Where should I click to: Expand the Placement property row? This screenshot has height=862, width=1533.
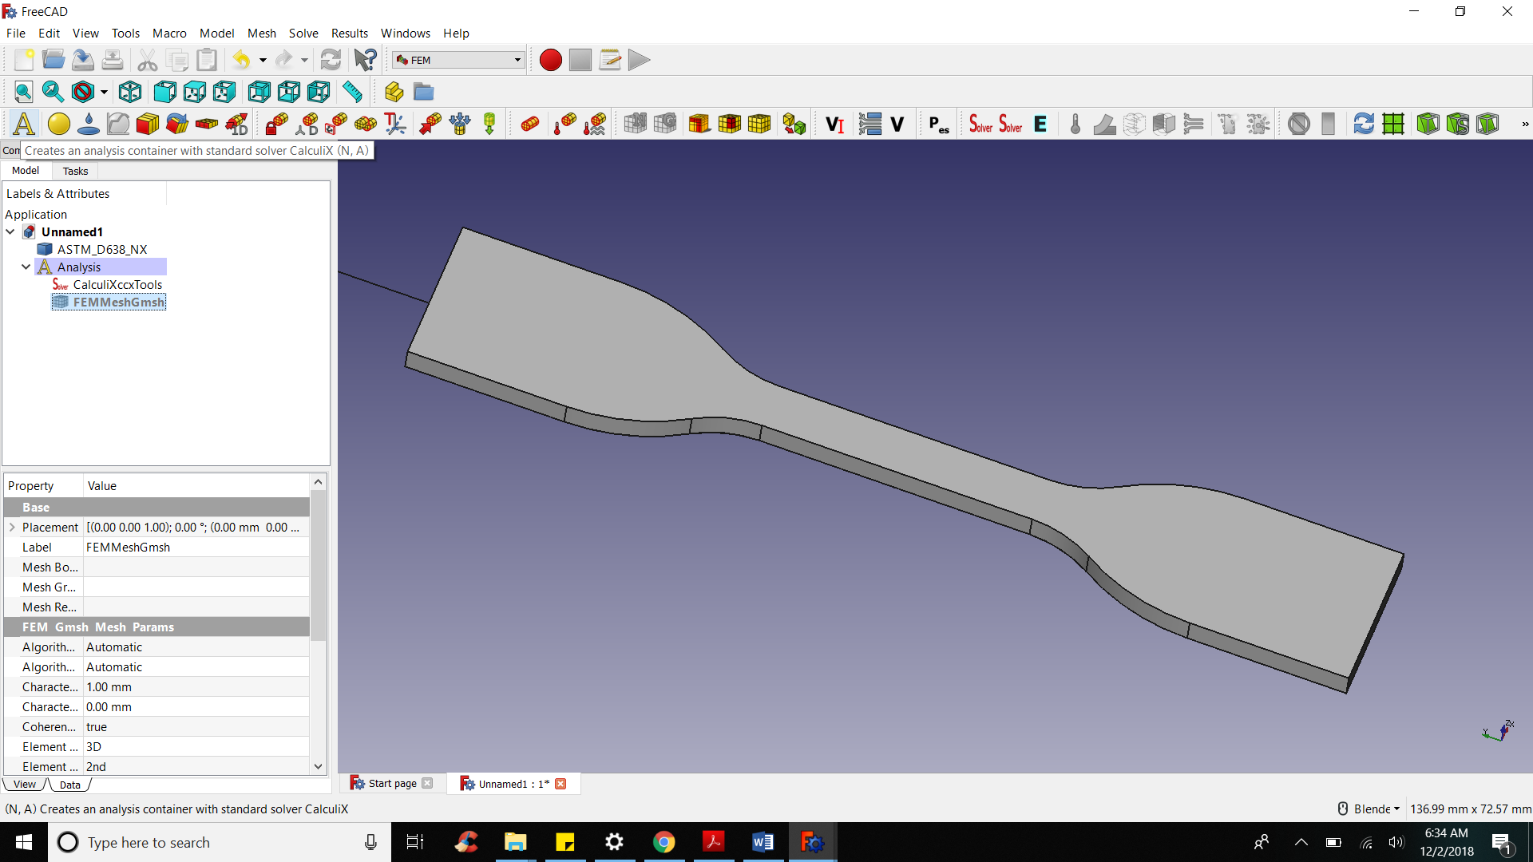click(12, 527)
